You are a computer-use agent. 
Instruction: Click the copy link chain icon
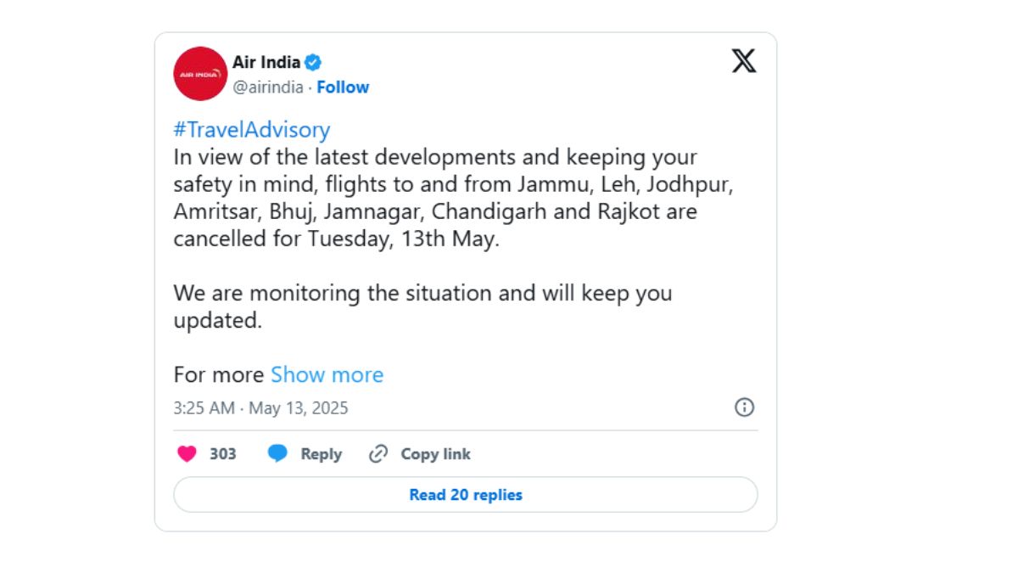378,454
